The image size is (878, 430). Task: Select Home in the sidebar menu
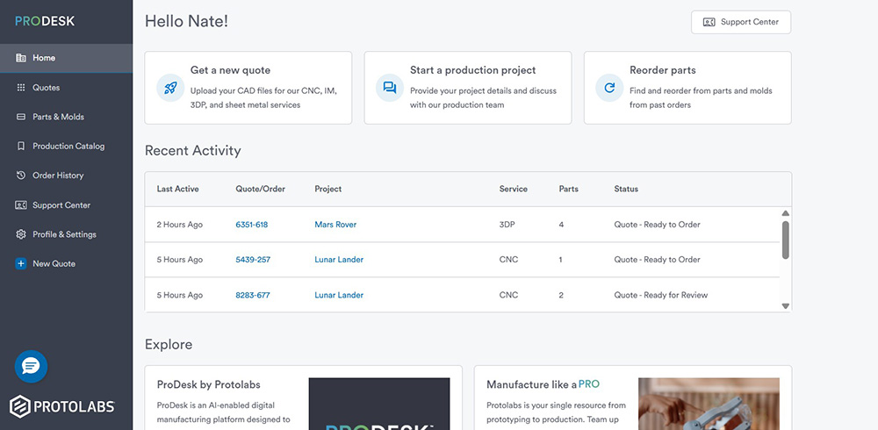click(44, 58)
